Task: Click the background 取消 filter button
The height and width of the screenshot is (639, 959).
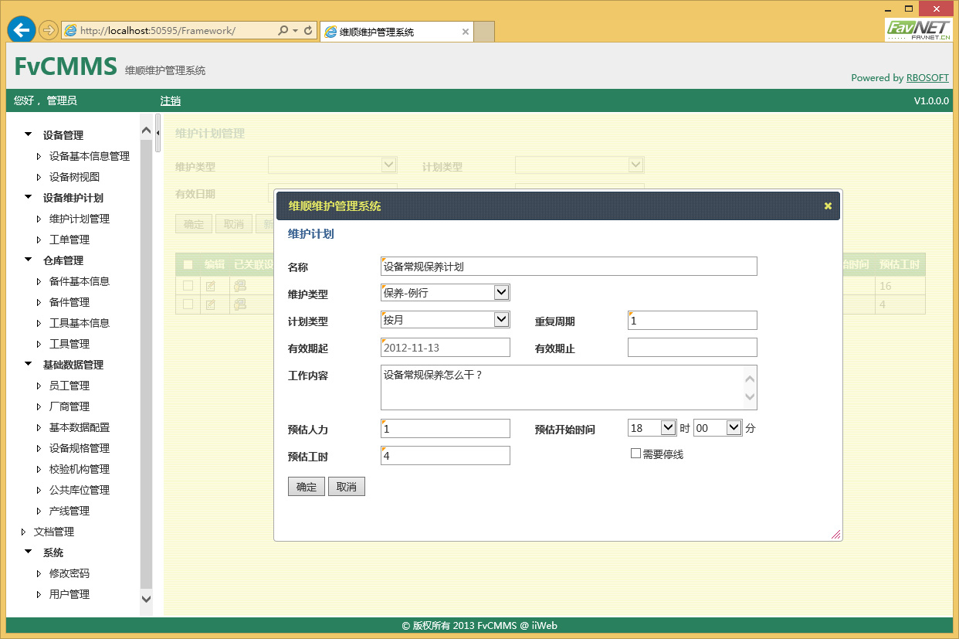Action: pos(234,224)
